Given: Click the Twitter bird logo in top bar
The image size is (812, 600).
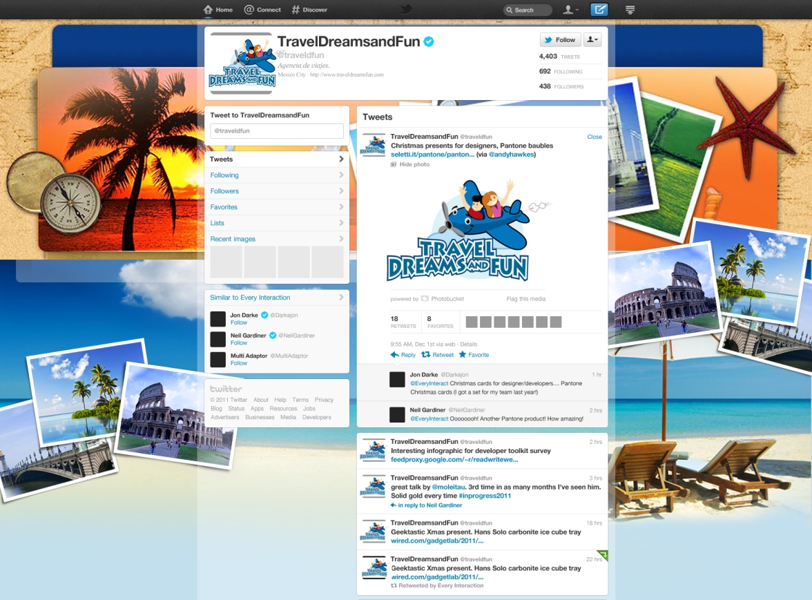Looking at the screenshot, I should (406, 10).
